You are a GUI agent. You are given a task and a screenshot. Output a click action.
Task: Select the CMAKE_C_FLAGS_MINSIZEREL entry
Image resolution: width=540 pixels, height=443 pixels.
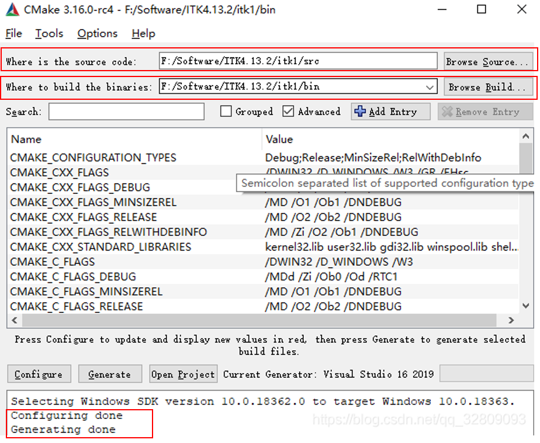86,291
